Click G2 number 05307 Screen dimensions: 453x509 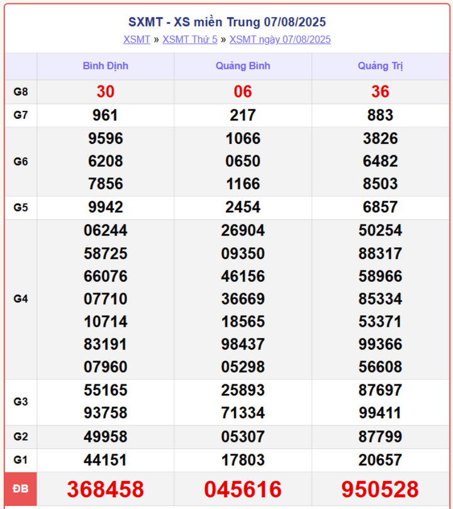click(x=243, y=437)
